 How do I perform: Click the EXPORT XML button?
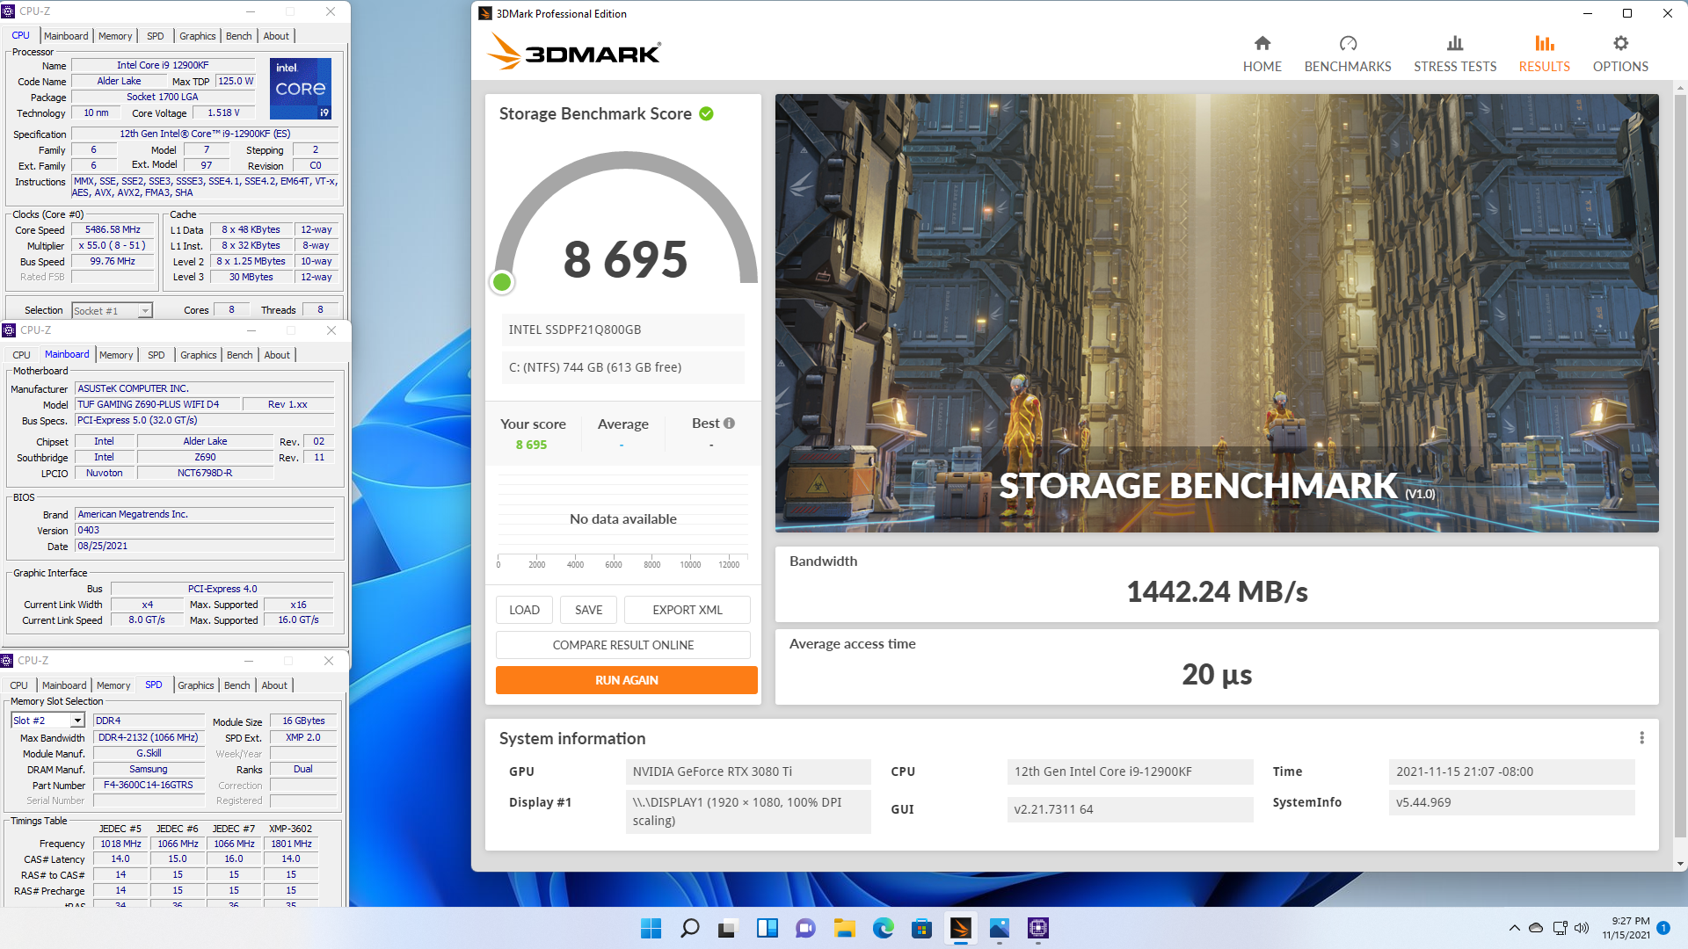point(688,610)
